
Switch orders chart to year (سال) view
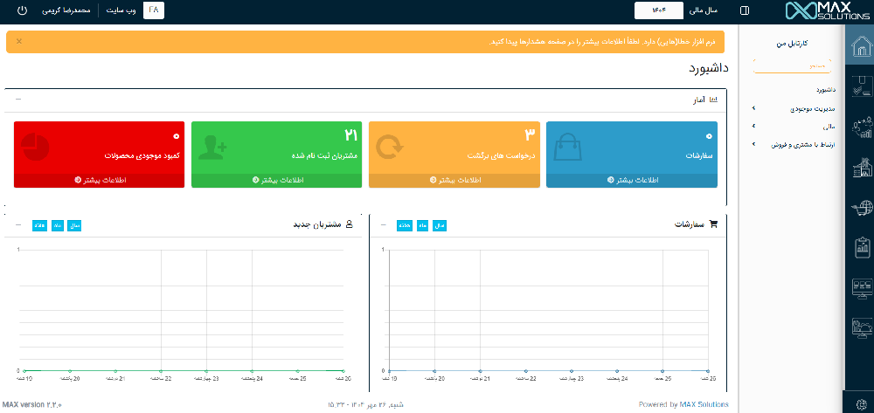440,225
